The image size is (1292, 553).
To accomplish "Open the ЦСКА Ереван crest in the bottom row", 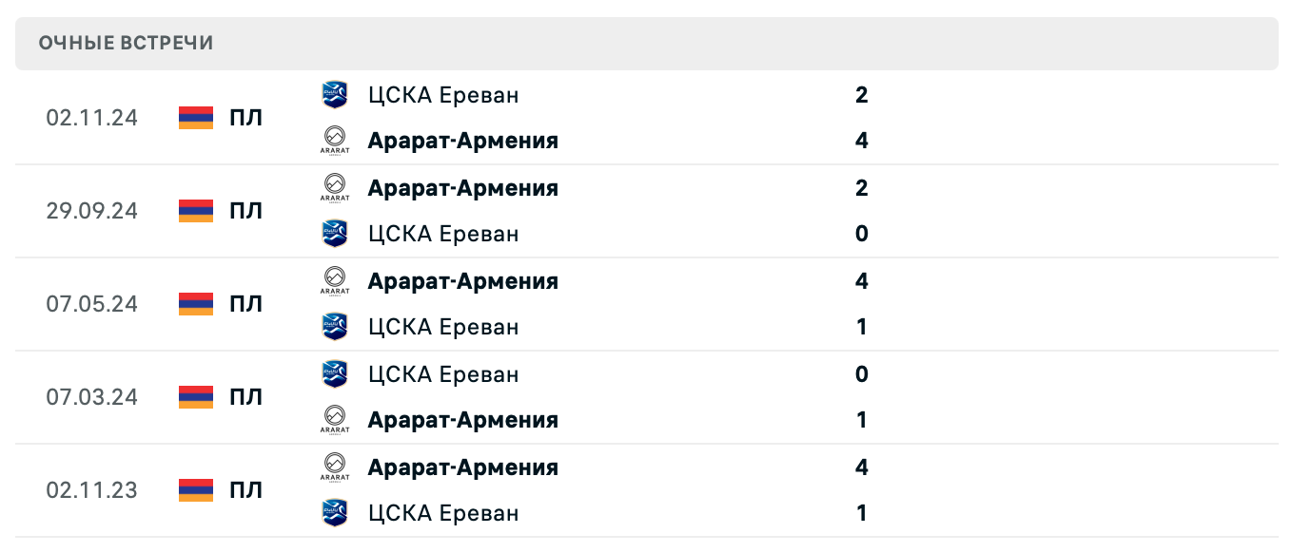I will pyautogui.click(x=335, y=511).
